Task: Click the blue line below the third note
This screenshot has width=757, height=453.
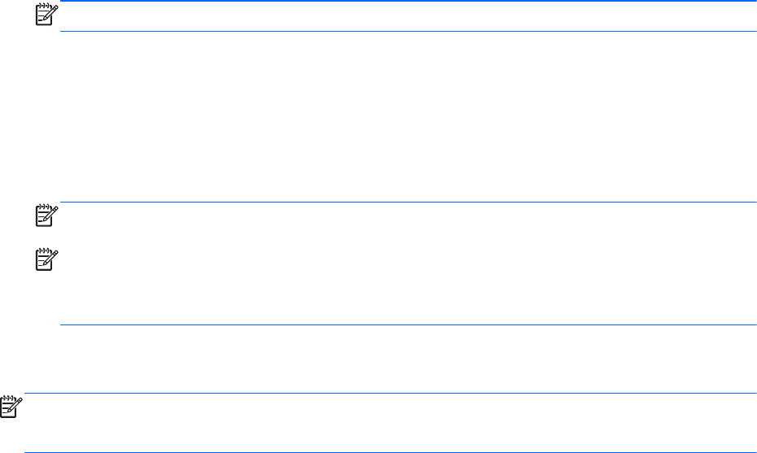Action: tap(407, 325)
